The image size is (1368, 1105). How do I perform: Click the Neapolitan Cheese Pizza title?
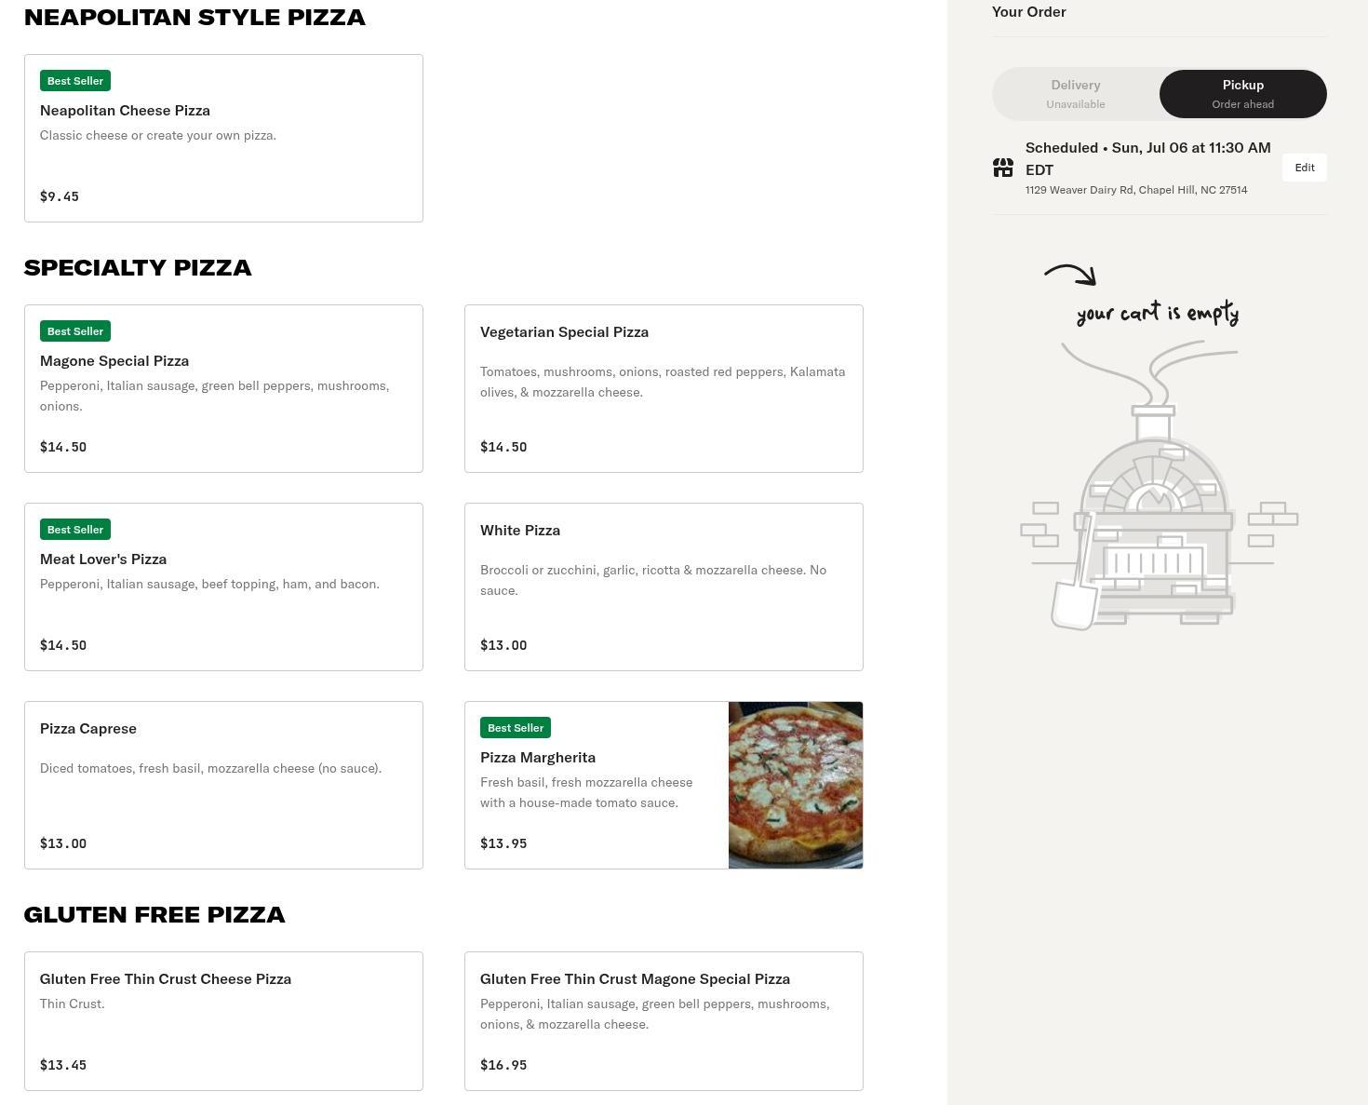[x=125, y=110]
